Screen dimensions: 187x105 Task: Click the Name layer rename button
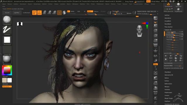click(171, 58)
